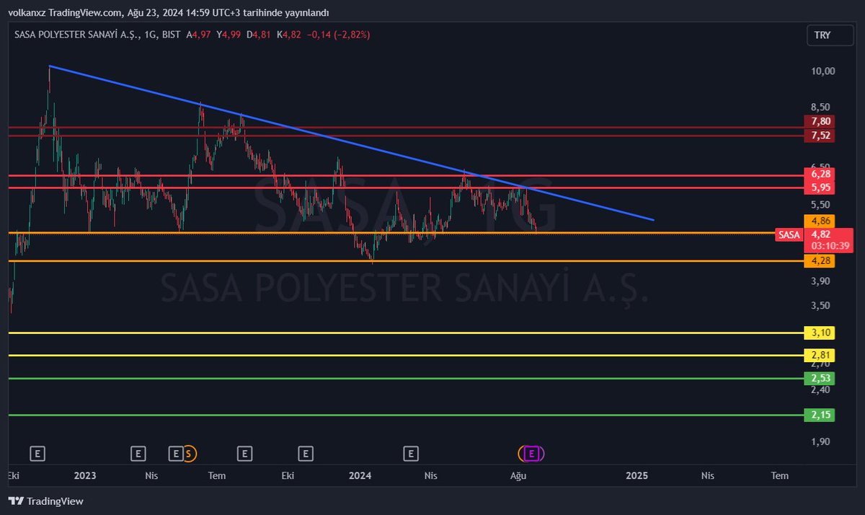Click the 10,00 value on the price axis
This screenshot has width=865, height=515.
point(822,71)
